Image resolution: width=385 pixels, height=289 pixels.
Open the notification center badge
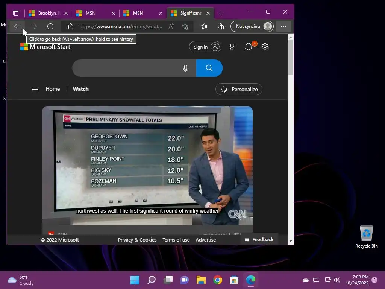(374, 280)
